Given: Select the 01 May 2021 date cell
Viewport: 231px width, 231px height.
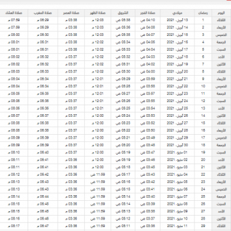Looking at the screenshot, I should pos(177,153).
